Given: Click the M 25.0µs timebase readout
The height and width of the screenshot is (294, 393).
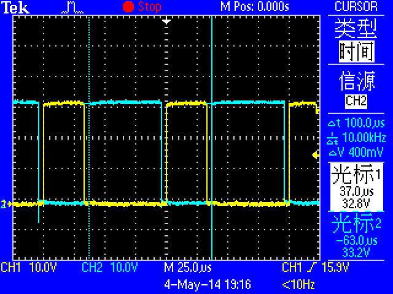Looking at the screenshot, I should tap(188, 267).
